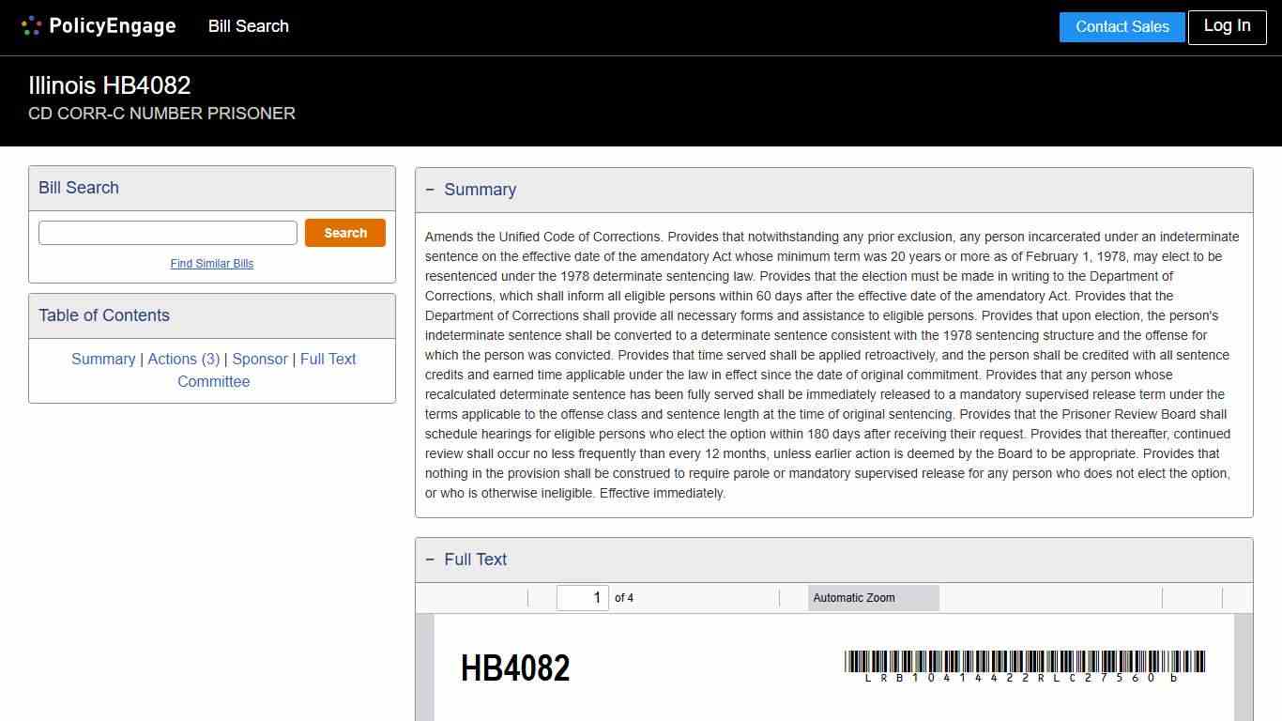Click the orange Search button
The height and width of the screenshot is (721, 1282).
point(344,232)
